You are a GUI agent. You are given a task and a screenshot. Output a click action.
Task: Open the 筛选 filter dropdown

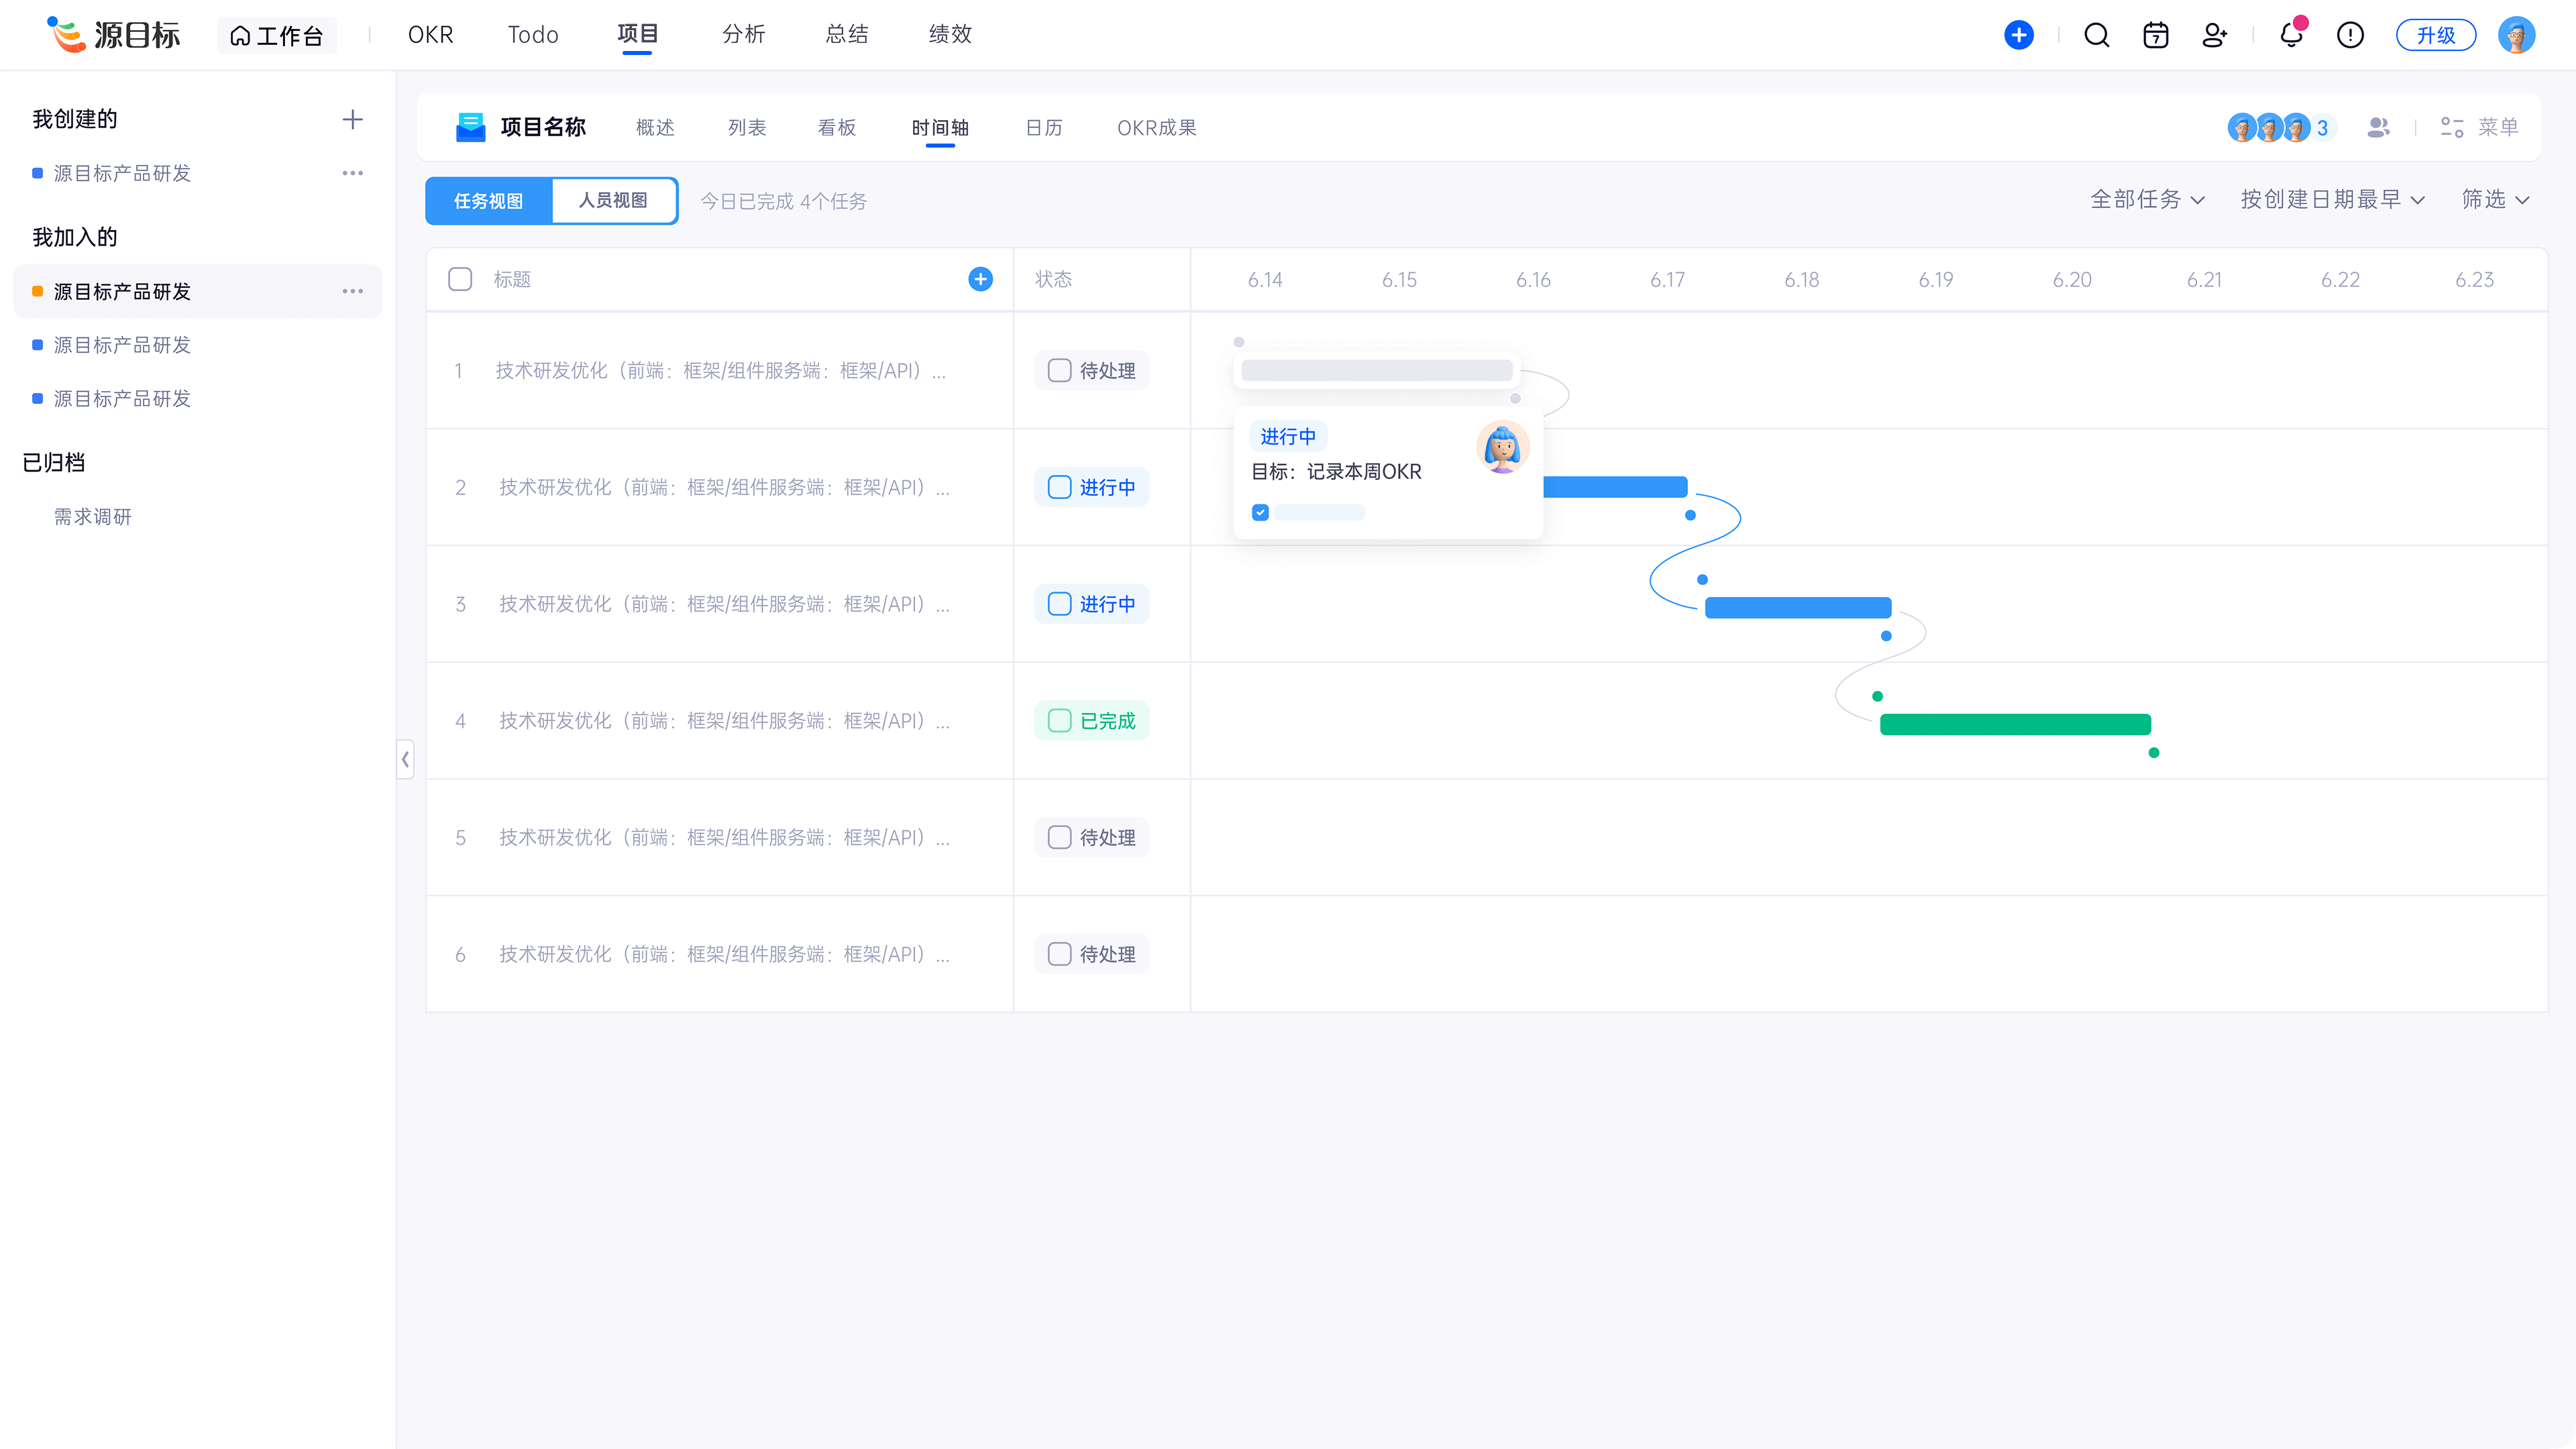(2494, 200)
